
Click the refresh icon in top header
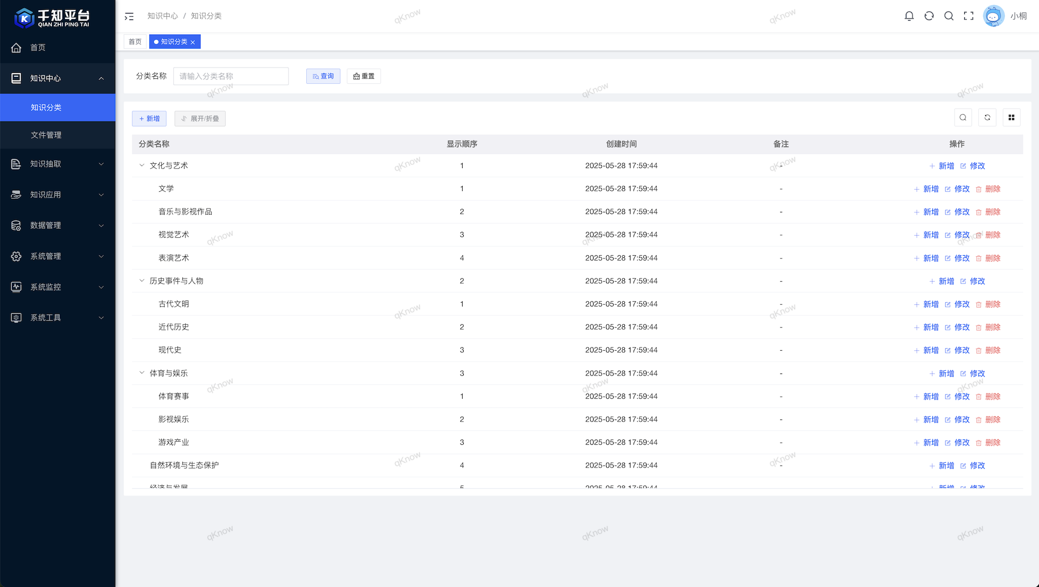click(929, 16)
